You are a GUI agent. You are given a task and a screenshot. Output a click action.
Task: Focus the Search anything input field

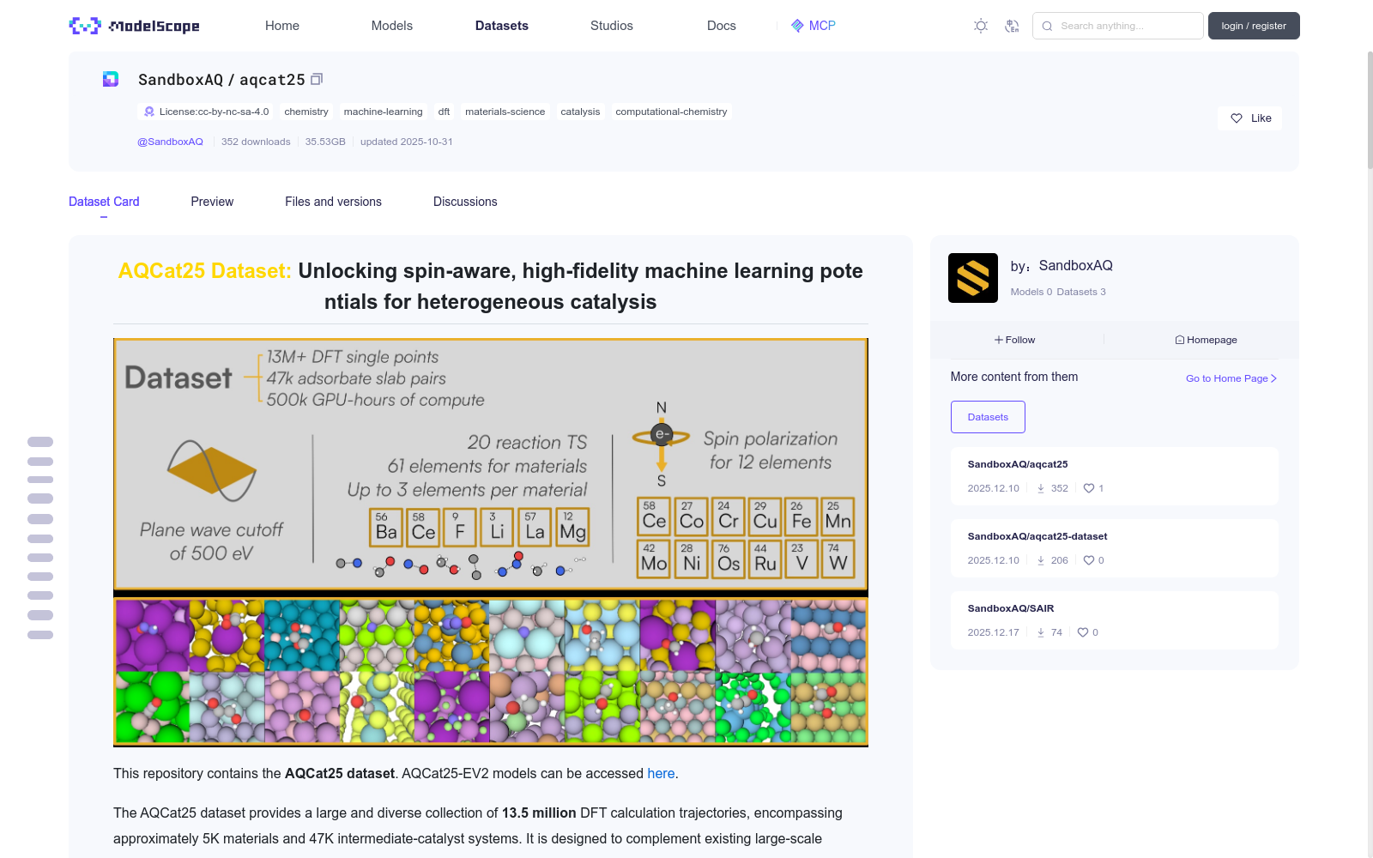click(x=1118, y=26)
